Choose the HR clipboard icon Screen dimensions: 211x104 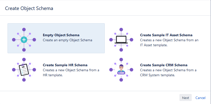tap(24, 69)
